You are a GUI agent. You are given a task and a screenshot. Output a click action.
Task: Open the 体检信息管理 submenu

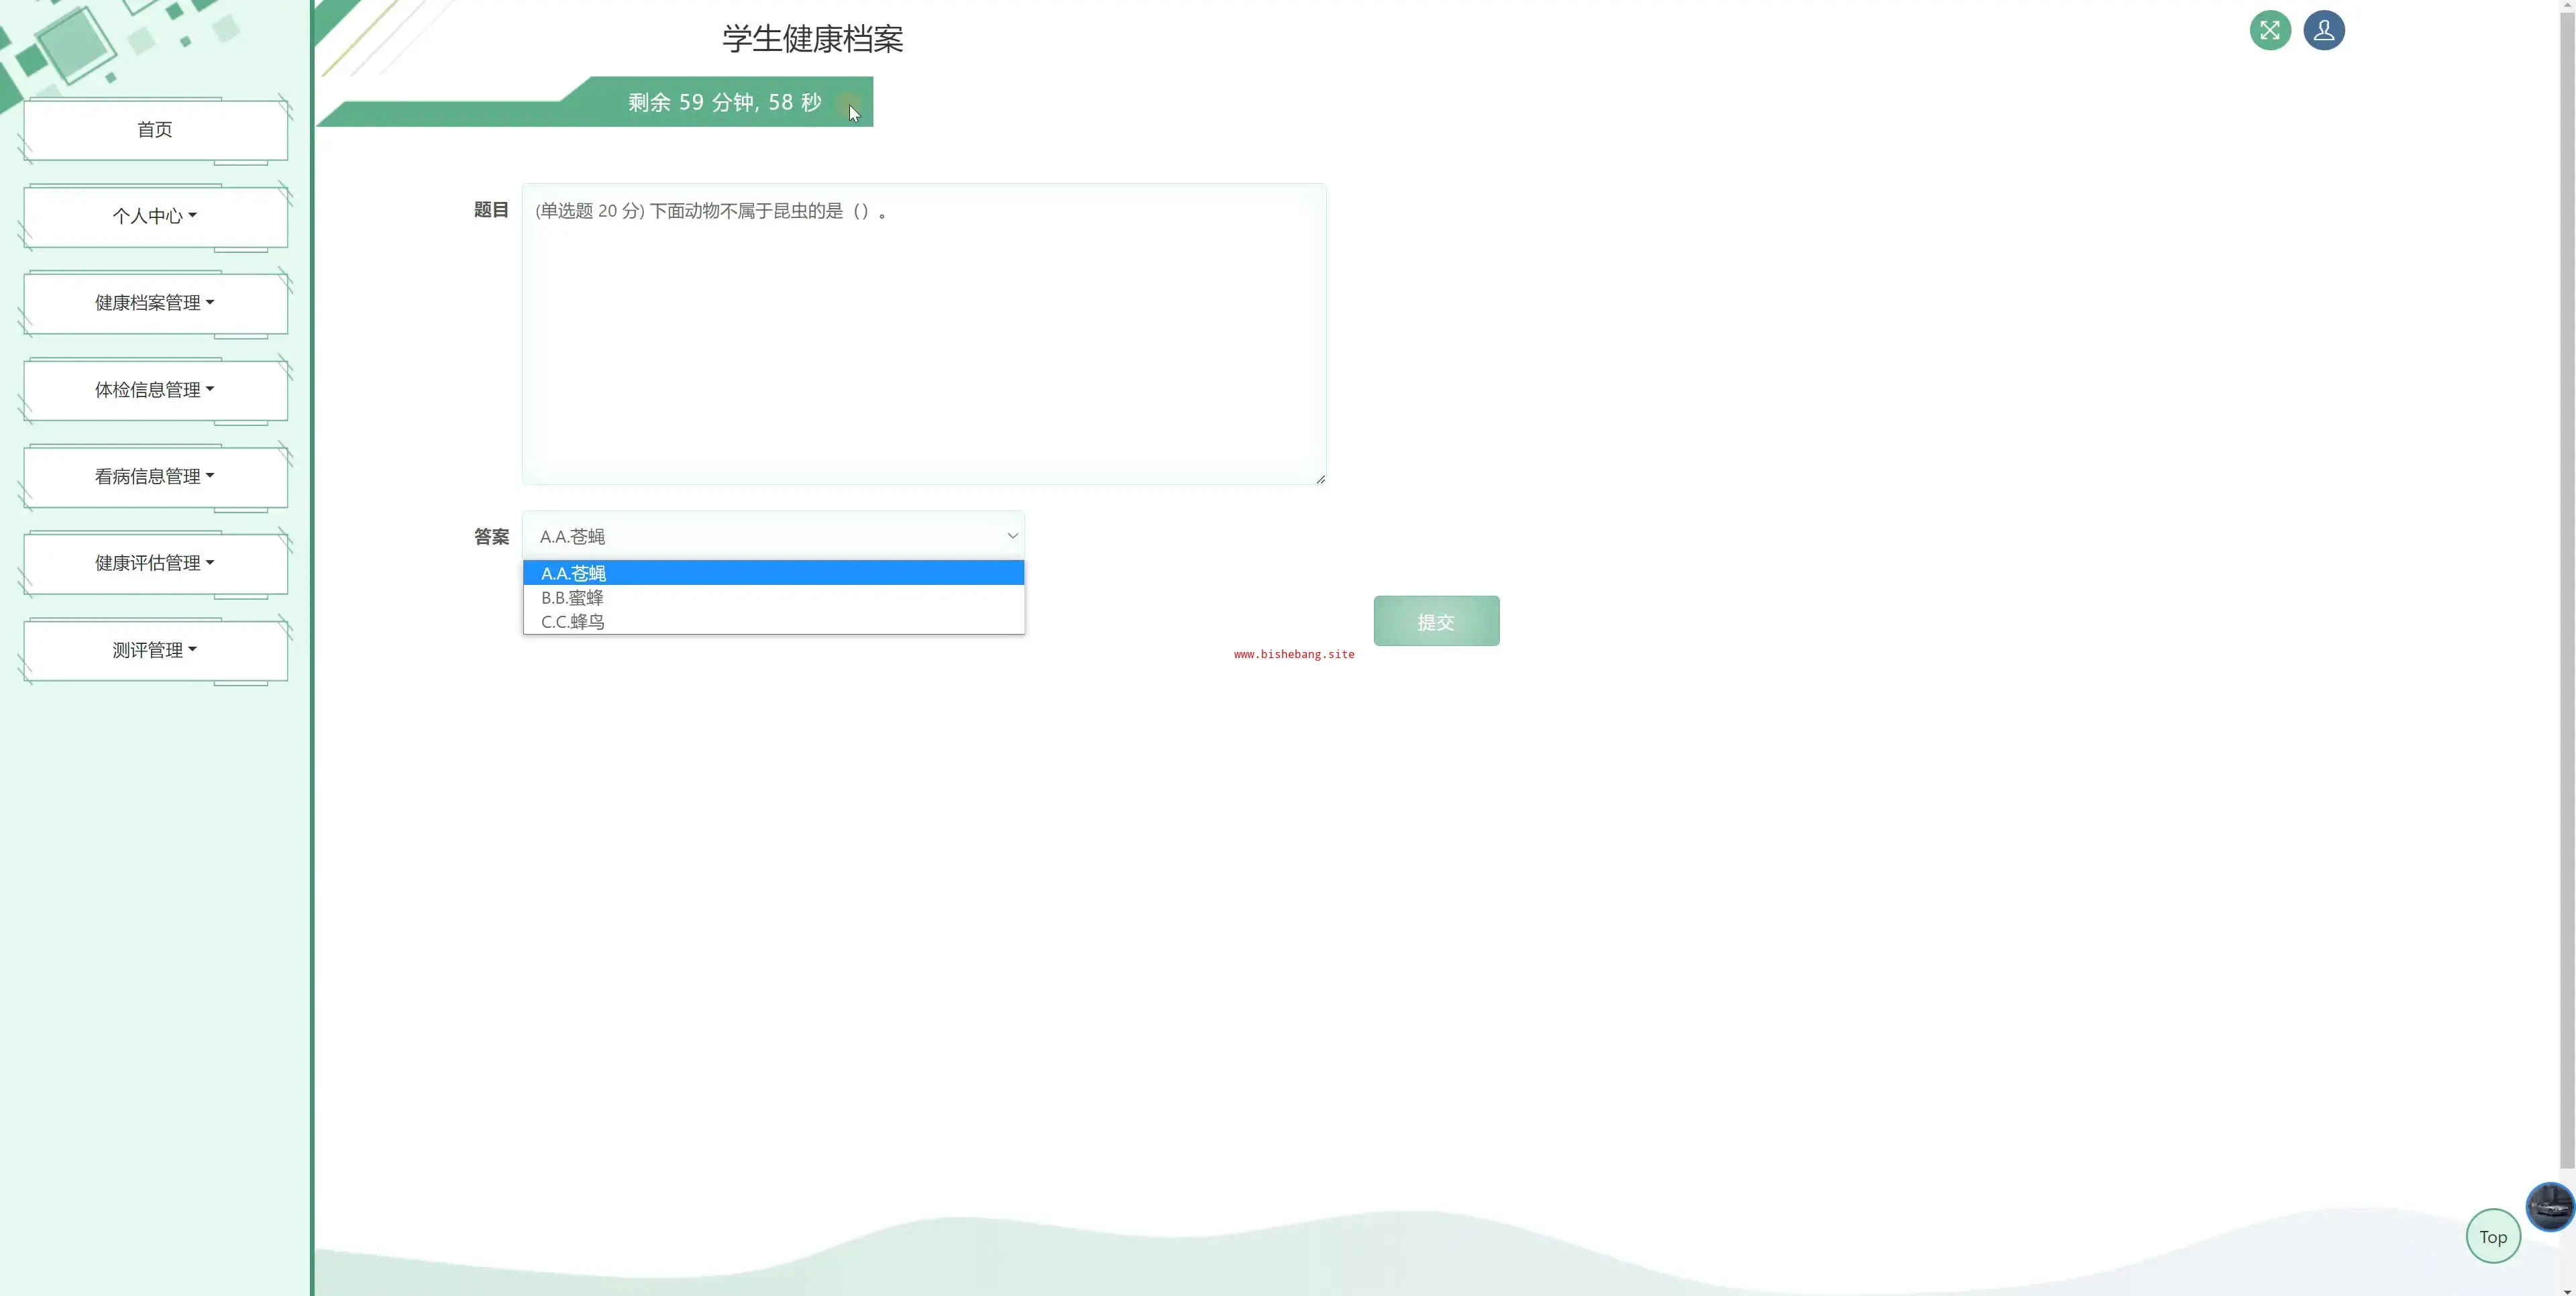point(155,390)
